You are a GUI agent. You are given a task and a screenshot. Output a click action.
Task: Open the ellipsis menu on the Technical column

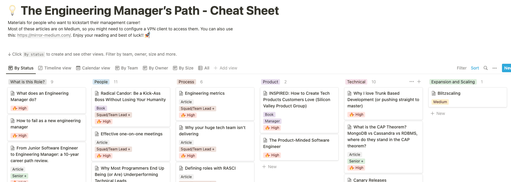[x=411, y=82]
